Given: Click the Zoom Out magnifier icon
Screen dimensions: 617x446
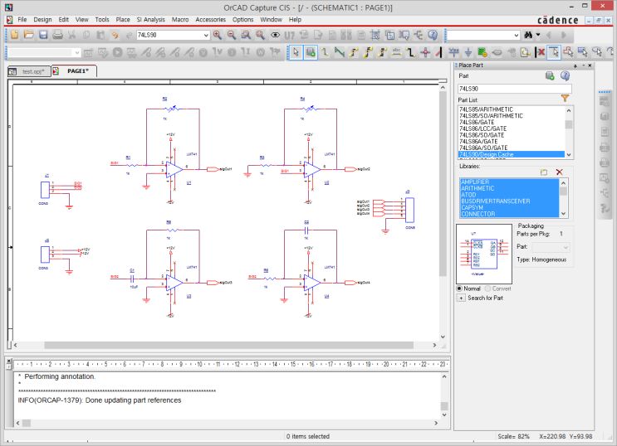Looking at the screenshot, I should (x=232, y=35).
